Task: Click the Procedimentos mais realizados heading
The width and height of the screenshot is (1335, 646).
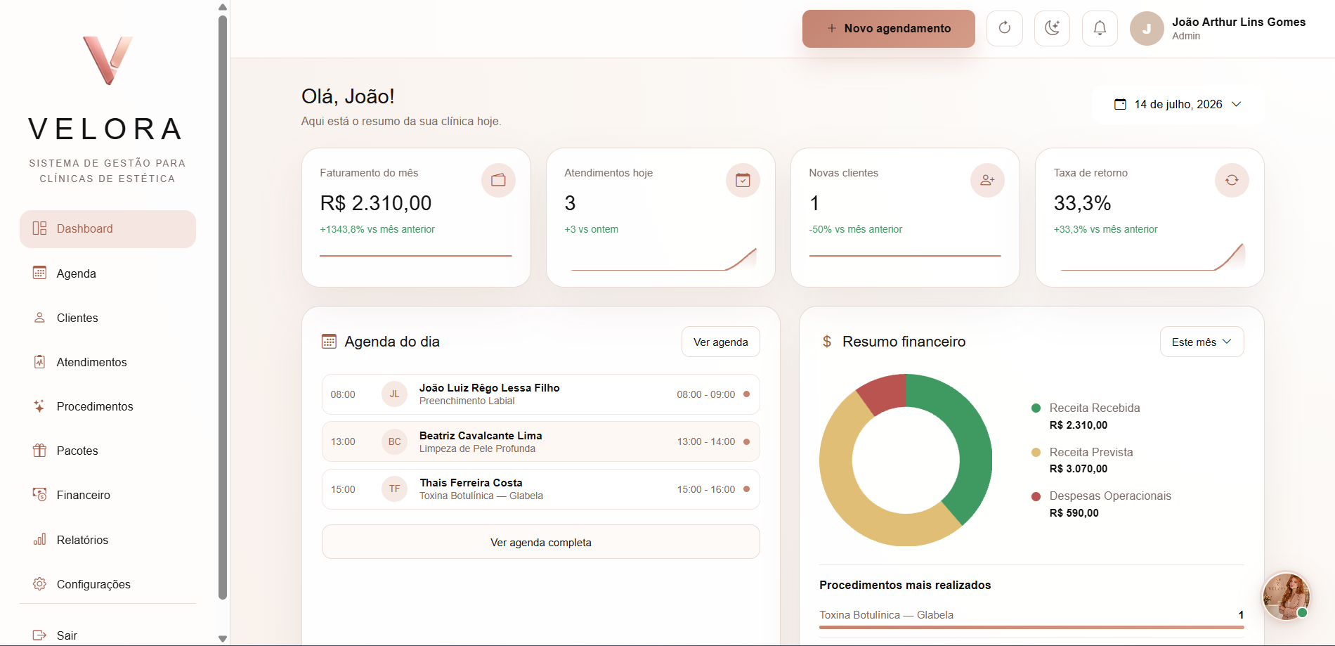Action: pos(905,585)
